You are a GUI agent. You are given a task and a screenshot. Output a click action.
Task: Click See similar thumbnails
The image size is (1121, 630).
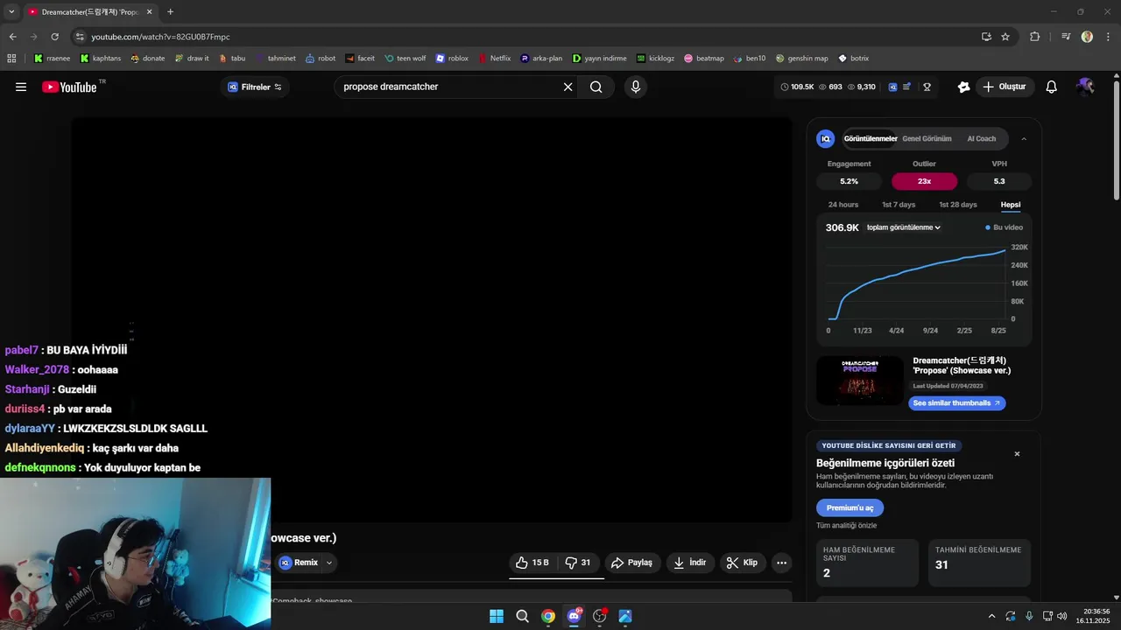point(957,403)
